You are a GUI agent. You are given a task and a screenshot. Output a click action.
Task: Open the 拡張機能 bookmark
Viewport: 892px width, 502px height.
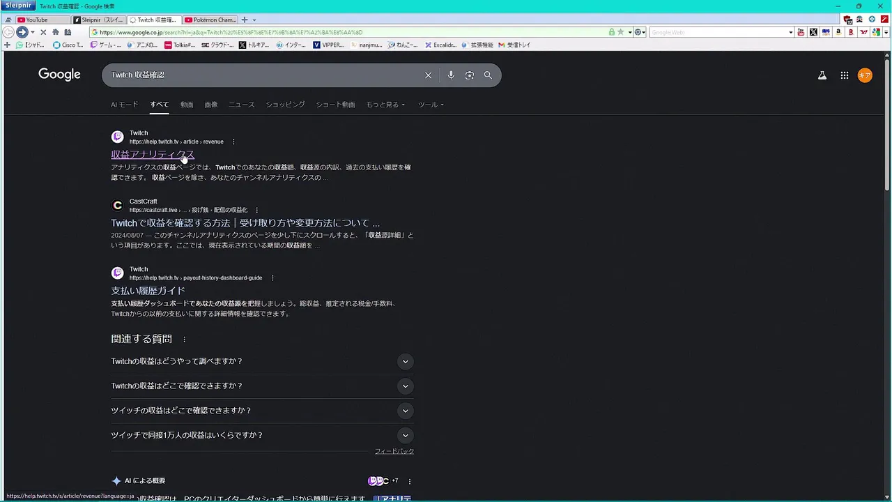click(x=477, y=45)
